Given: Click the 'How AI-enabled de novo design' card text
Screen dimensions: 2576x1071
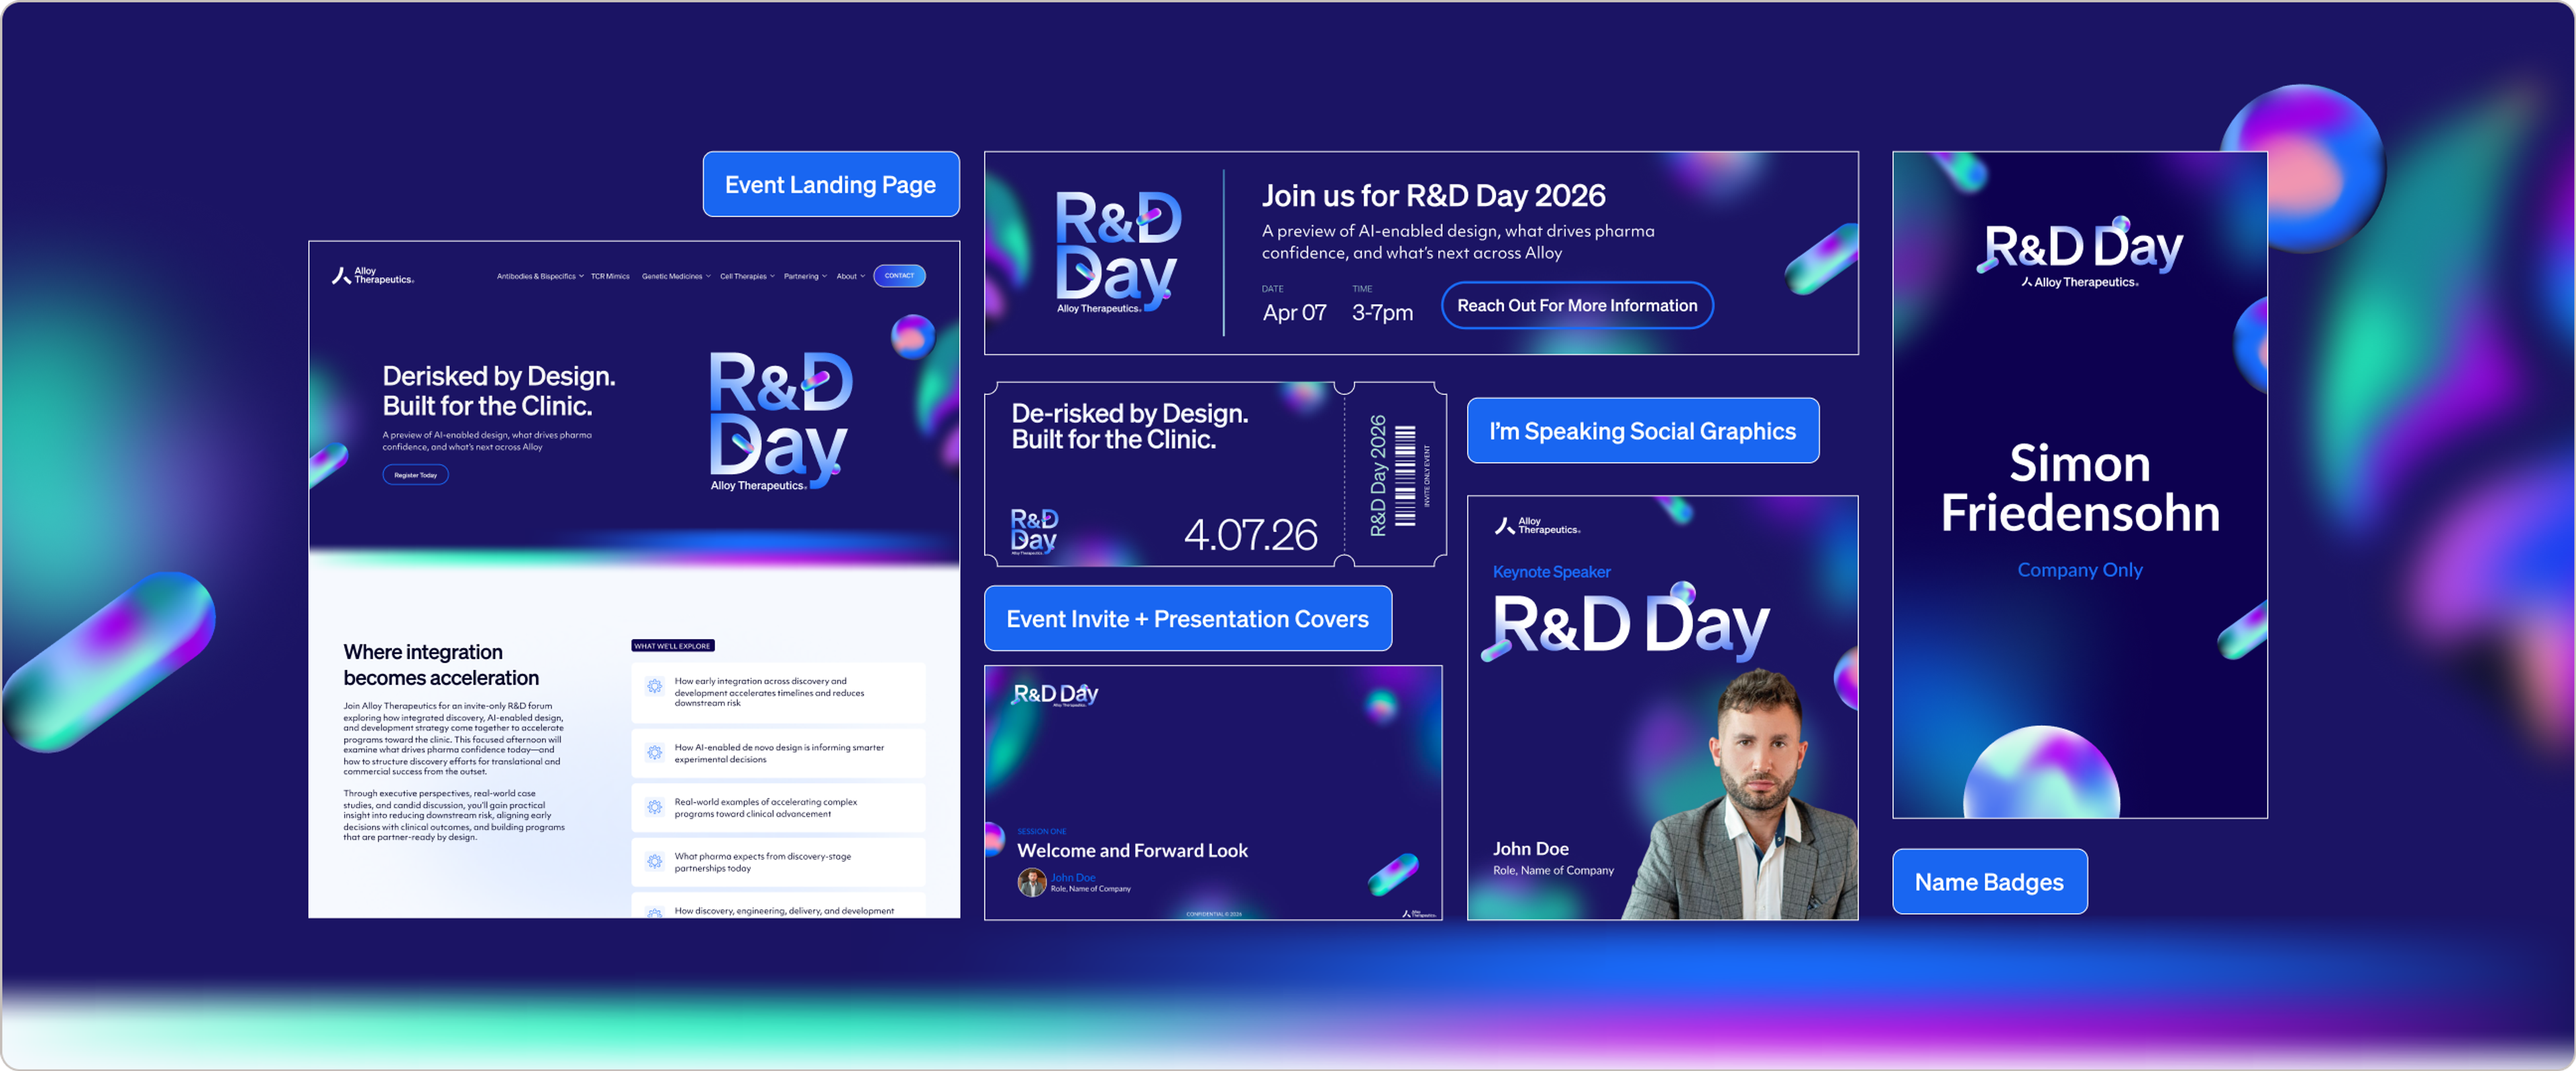Looking at the screenshot, I should pyautogui.click(x=779, y=753).
